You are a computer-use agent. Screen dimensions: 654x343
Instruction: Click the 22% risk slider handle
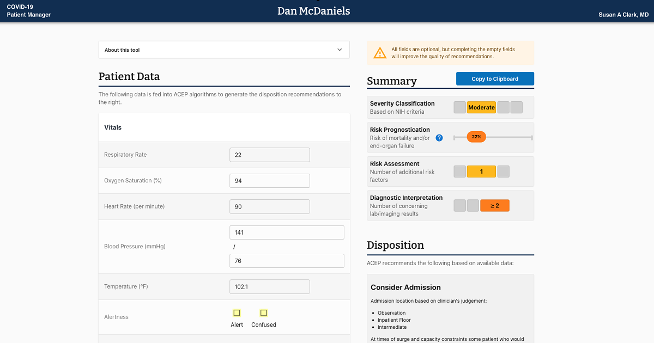coord(476,137)
